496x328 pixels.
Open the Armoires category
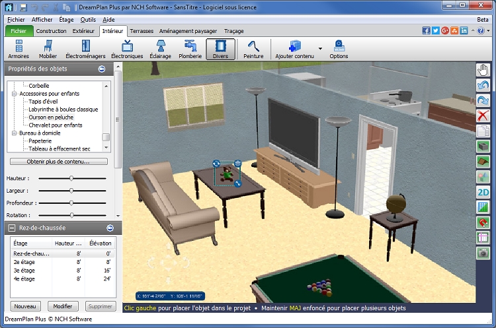(x=19, y=49)
